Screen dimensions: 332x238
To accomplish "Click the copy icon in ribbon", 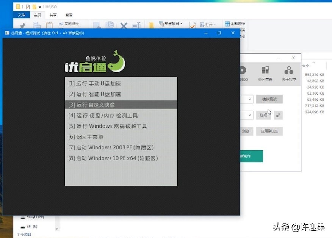I will pyautogui.click(x=37, y=25).
